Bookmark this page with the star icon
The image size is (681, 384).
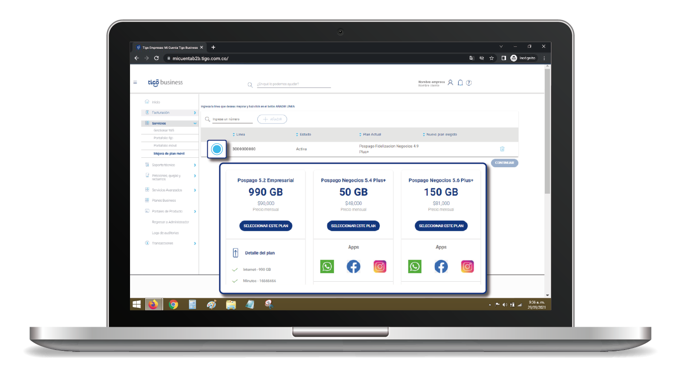point(492,58)
